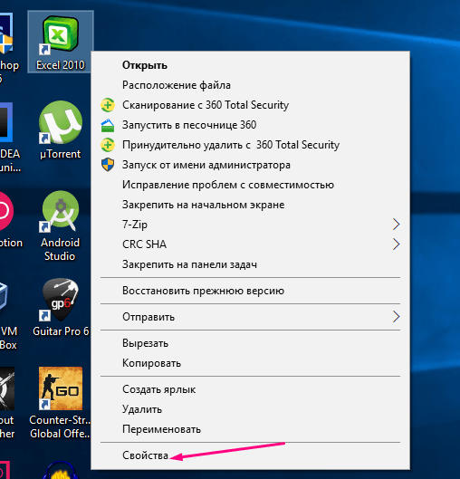Choose Открыть in the context menu
Screen dimensions: 460x479
pos(250,65)
